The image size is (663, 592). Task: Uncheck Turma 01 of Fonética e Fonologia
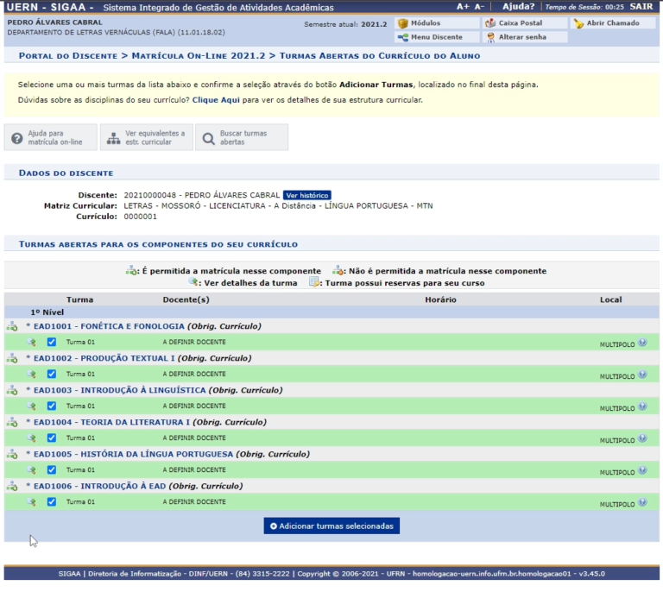point(52,342)
